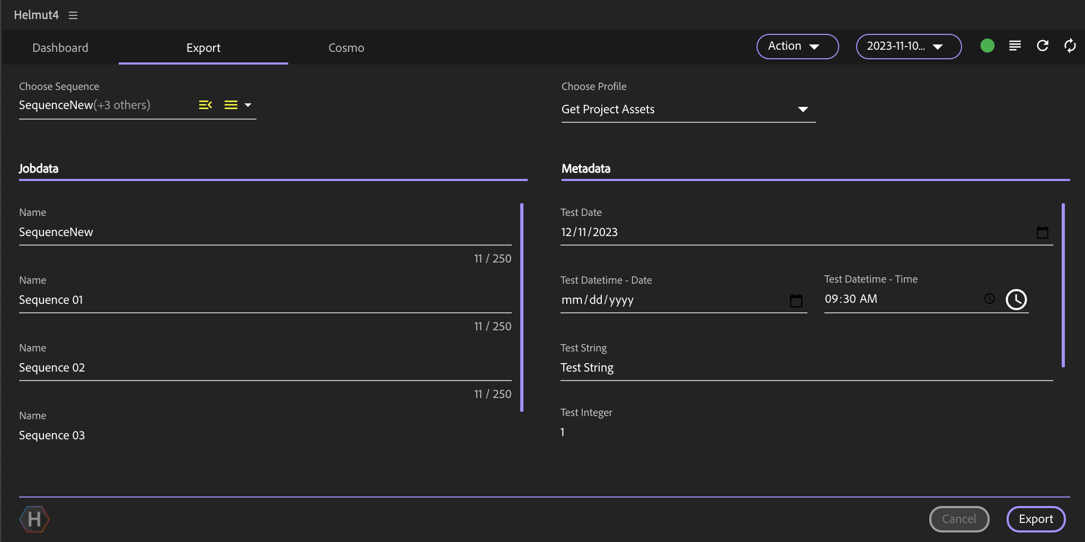Open the Test Date calendar picker
The width and height of the screenshot is (1085, 542).
point(1042,232)
